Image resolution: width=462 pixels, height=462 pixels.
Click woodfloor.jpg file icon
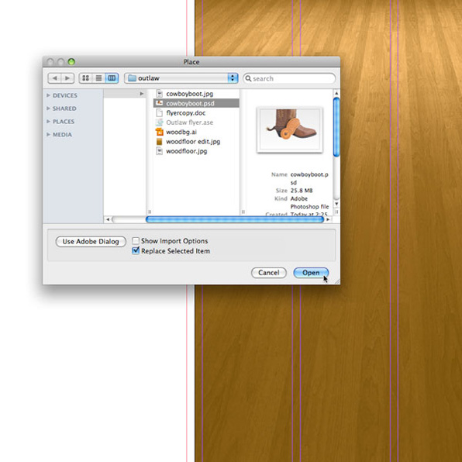[x=159, y=151]
